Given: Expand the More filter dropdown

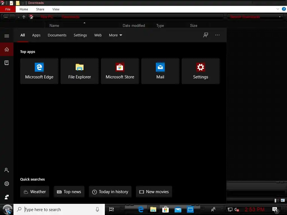Looking at the screenshot, I should [115, 35].
